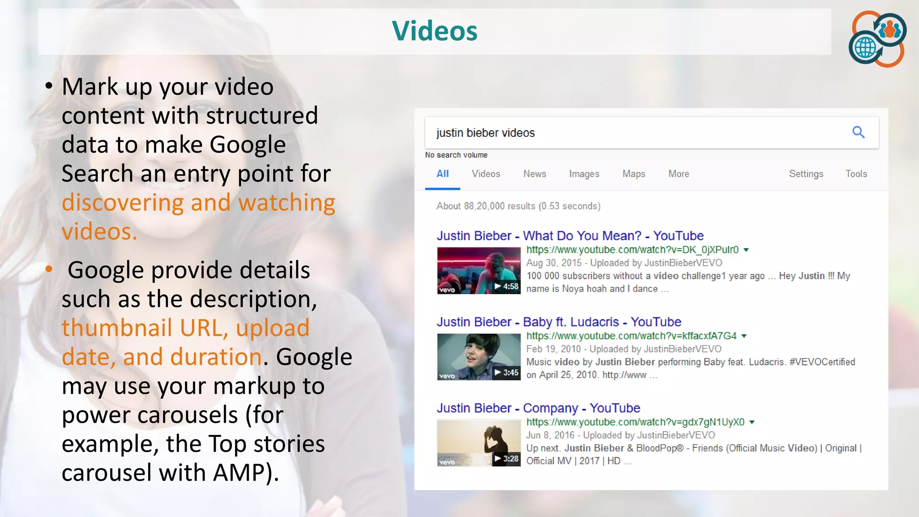The height and width of the screenshot is (517, 919).
Task: Click 'About 88,20,000 results (0.53 seconds)' text
Action: tap(518, 206)
